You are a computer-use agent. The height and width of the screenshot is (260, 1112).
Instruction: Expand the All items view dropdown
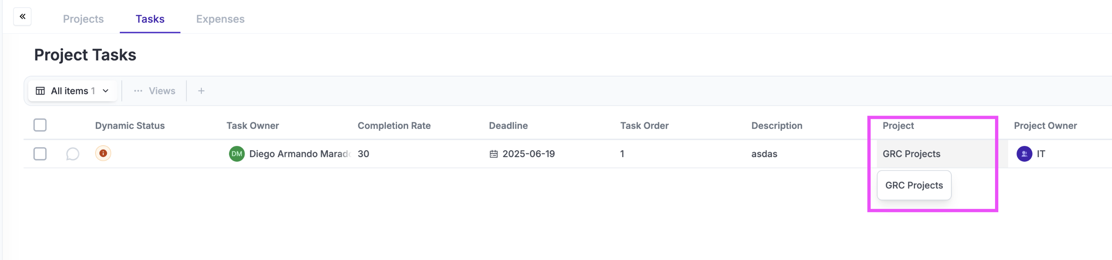(72, 91)
